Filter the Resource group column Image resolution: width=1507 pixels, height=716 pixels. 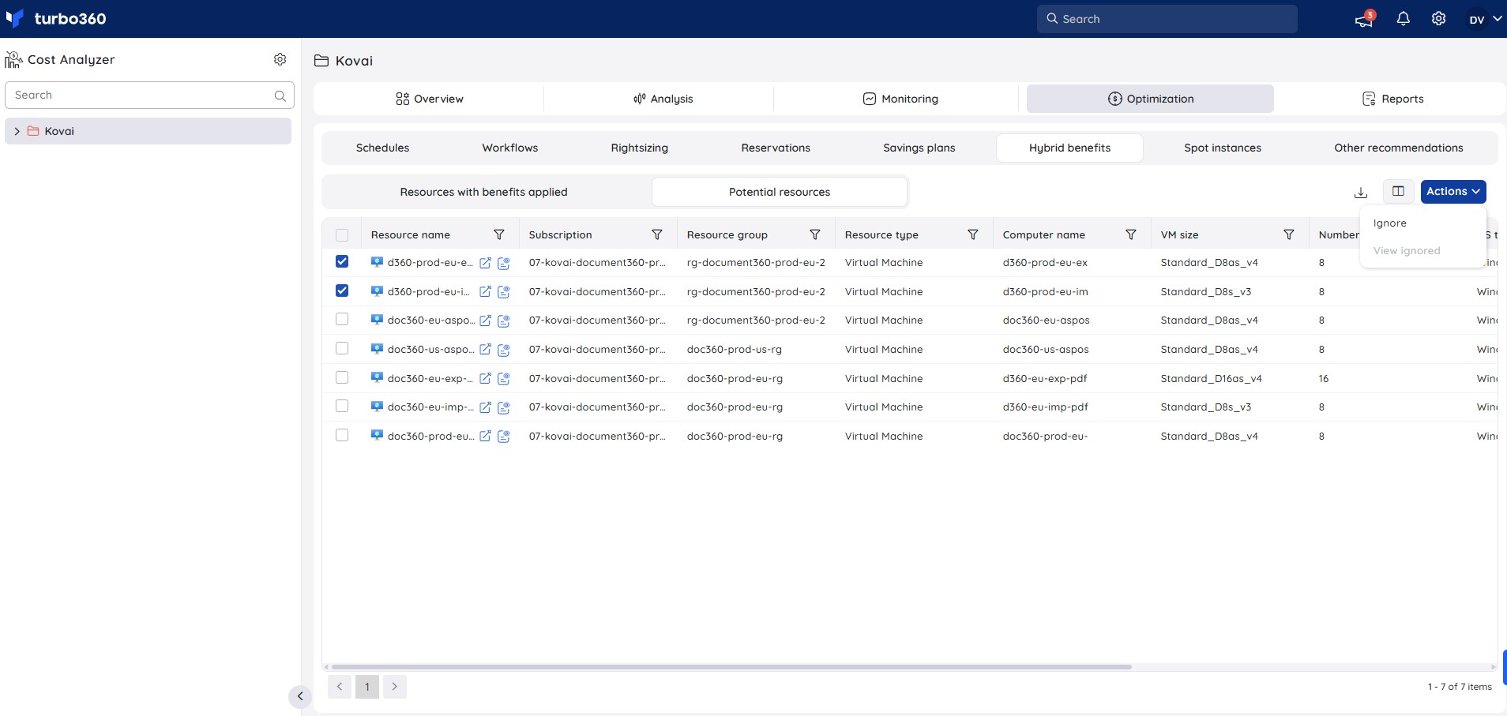[x=815, y=234]
